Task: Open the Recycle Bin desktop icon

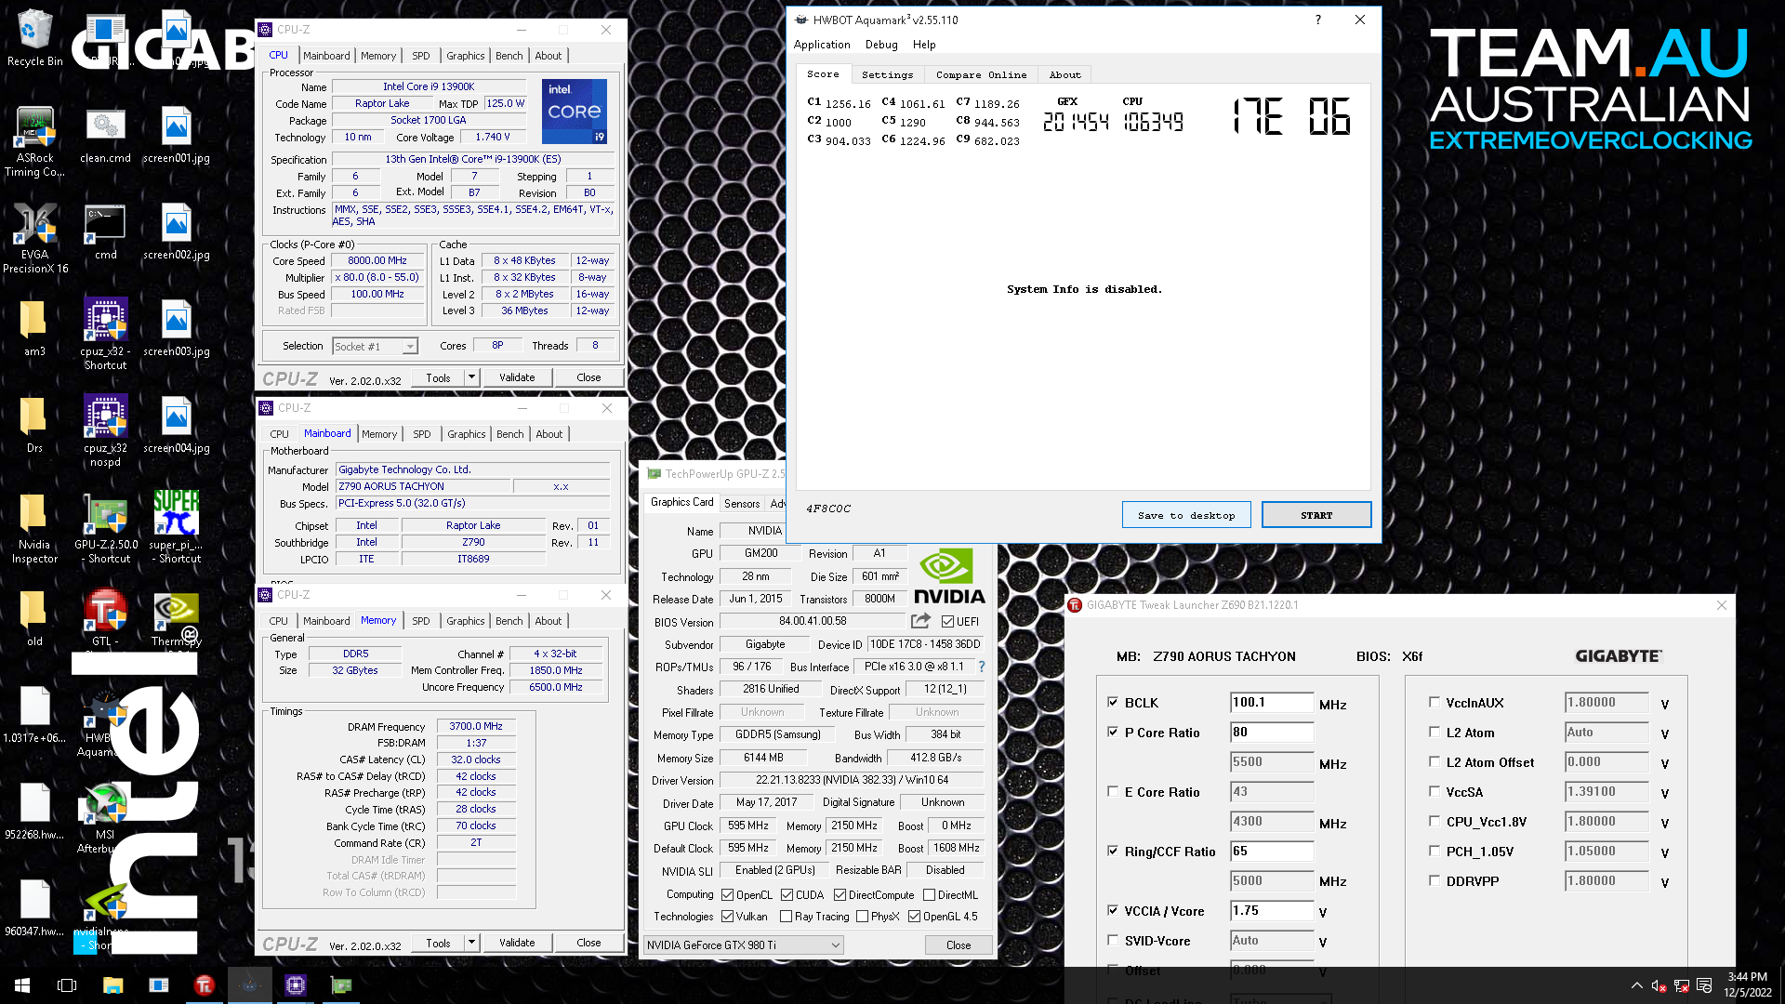Action: point(34,37)
